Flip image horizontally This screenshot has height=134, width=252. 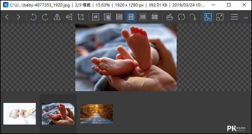[57, 17]
